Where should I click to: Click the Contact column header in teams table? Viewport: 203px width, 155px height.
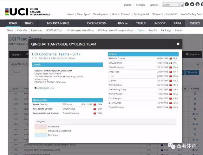pyautogui.click(x=195, y=89)
